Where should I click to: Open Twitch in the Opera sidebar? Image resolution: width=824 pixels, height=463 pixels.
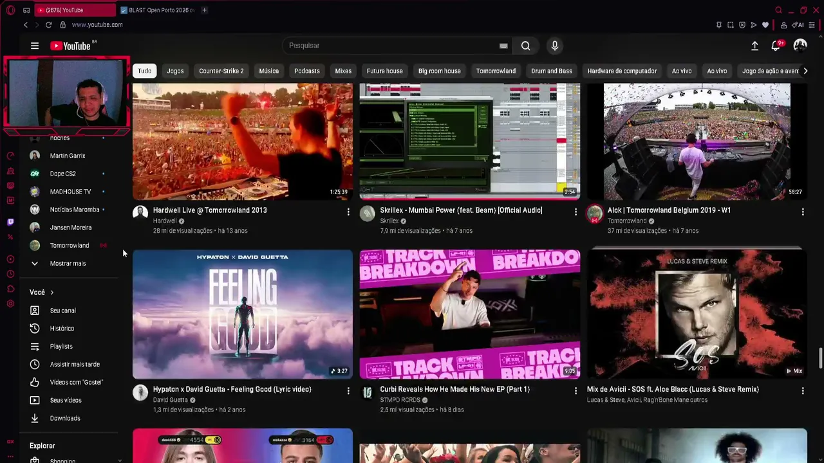(10, 222)
